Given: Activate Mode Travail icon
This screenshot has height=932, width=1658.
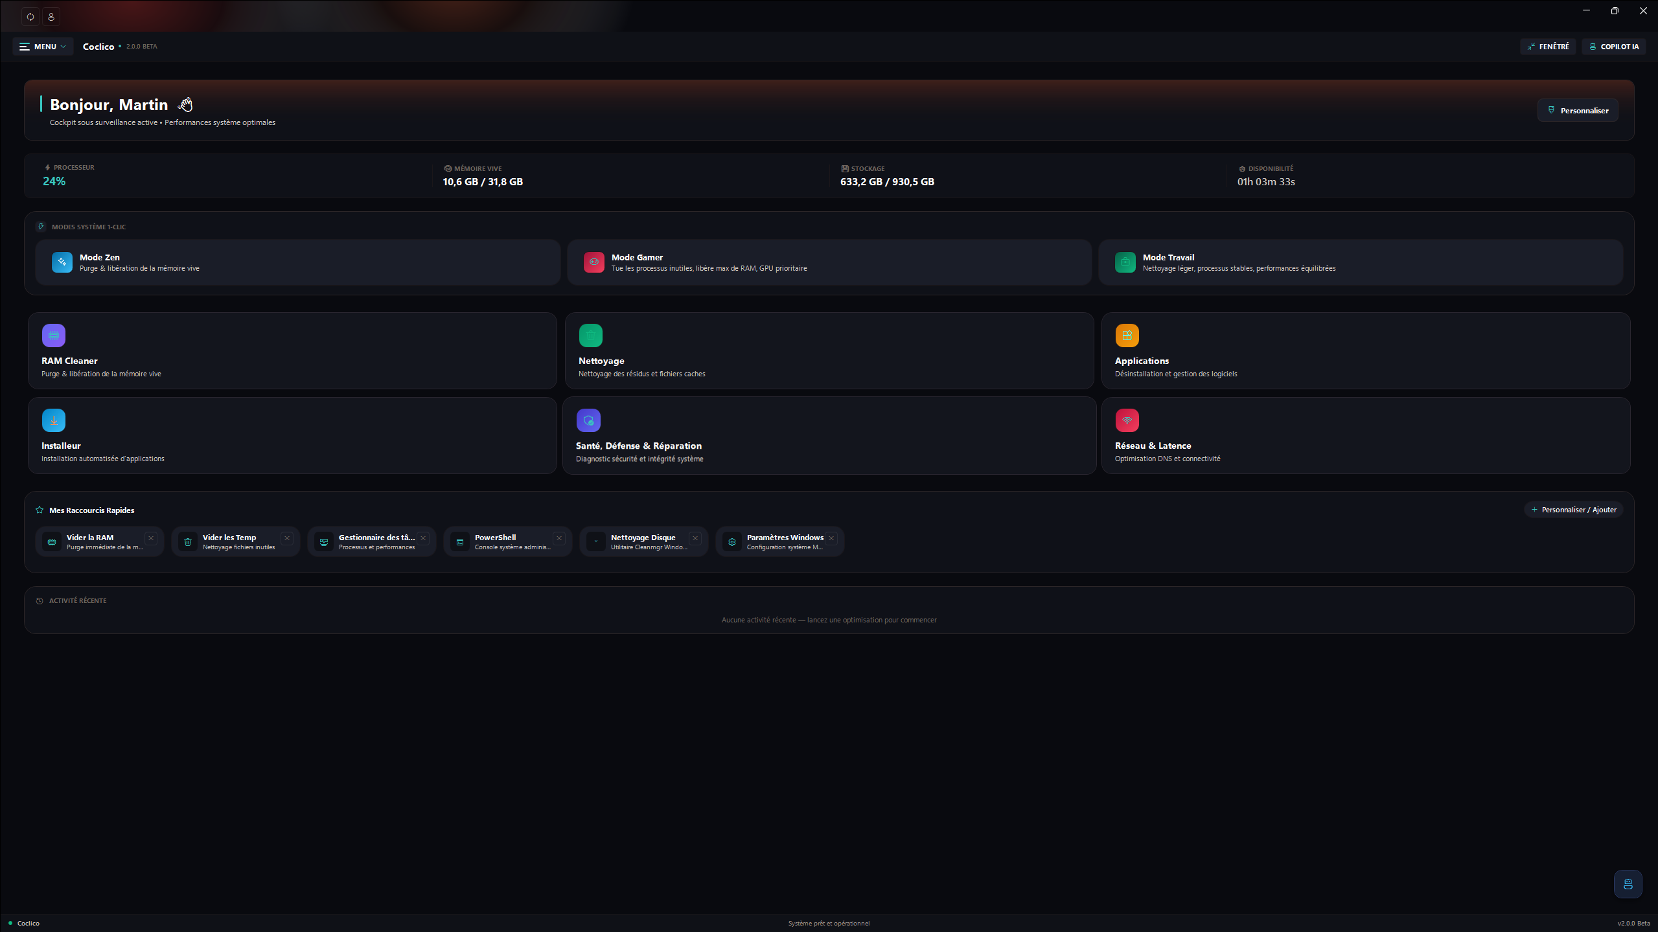Looking at the screenshot, I should [x=1125, y=262].
